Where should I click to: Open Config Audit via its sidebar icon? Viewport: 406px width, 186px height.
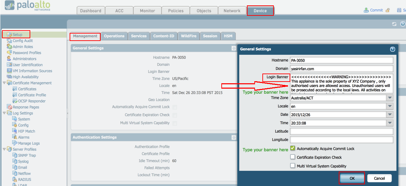pos(9,41)
